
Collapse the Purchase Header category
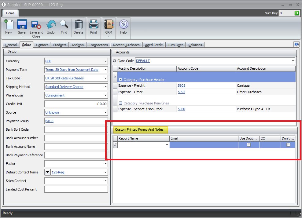point(121,80)
